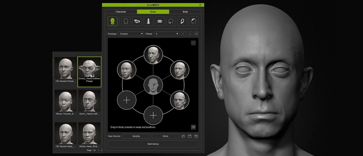The height and width of the screenshot is (156, 363).
Task: Choose the nose feature icon
Action: pos(148,21)
